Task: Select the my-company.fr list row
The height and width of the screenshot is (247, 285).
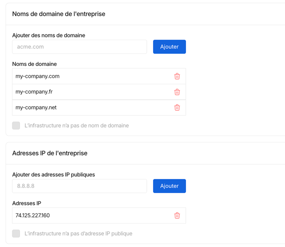Action: tap(99, 92)
